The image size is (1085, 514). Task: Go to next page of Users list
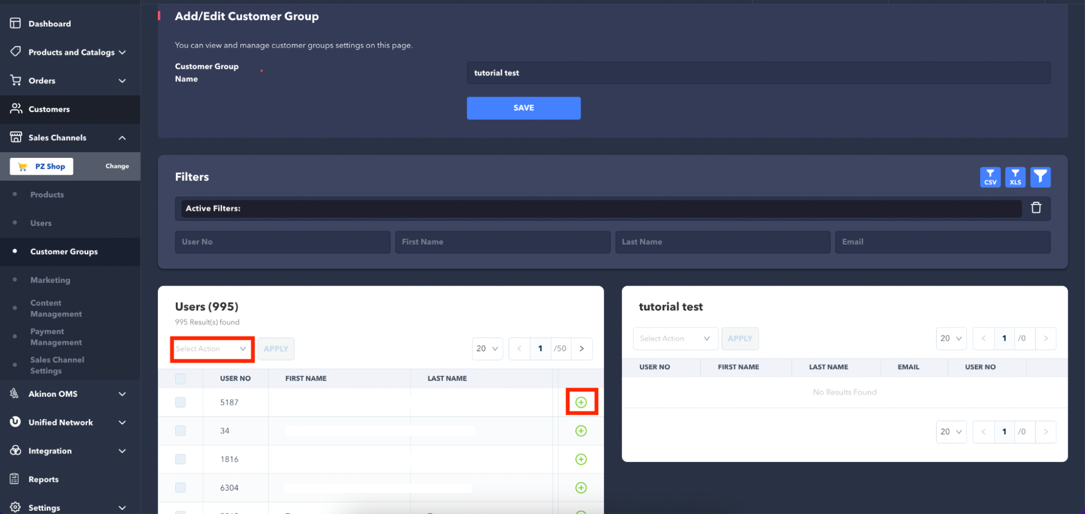[581, 348]
